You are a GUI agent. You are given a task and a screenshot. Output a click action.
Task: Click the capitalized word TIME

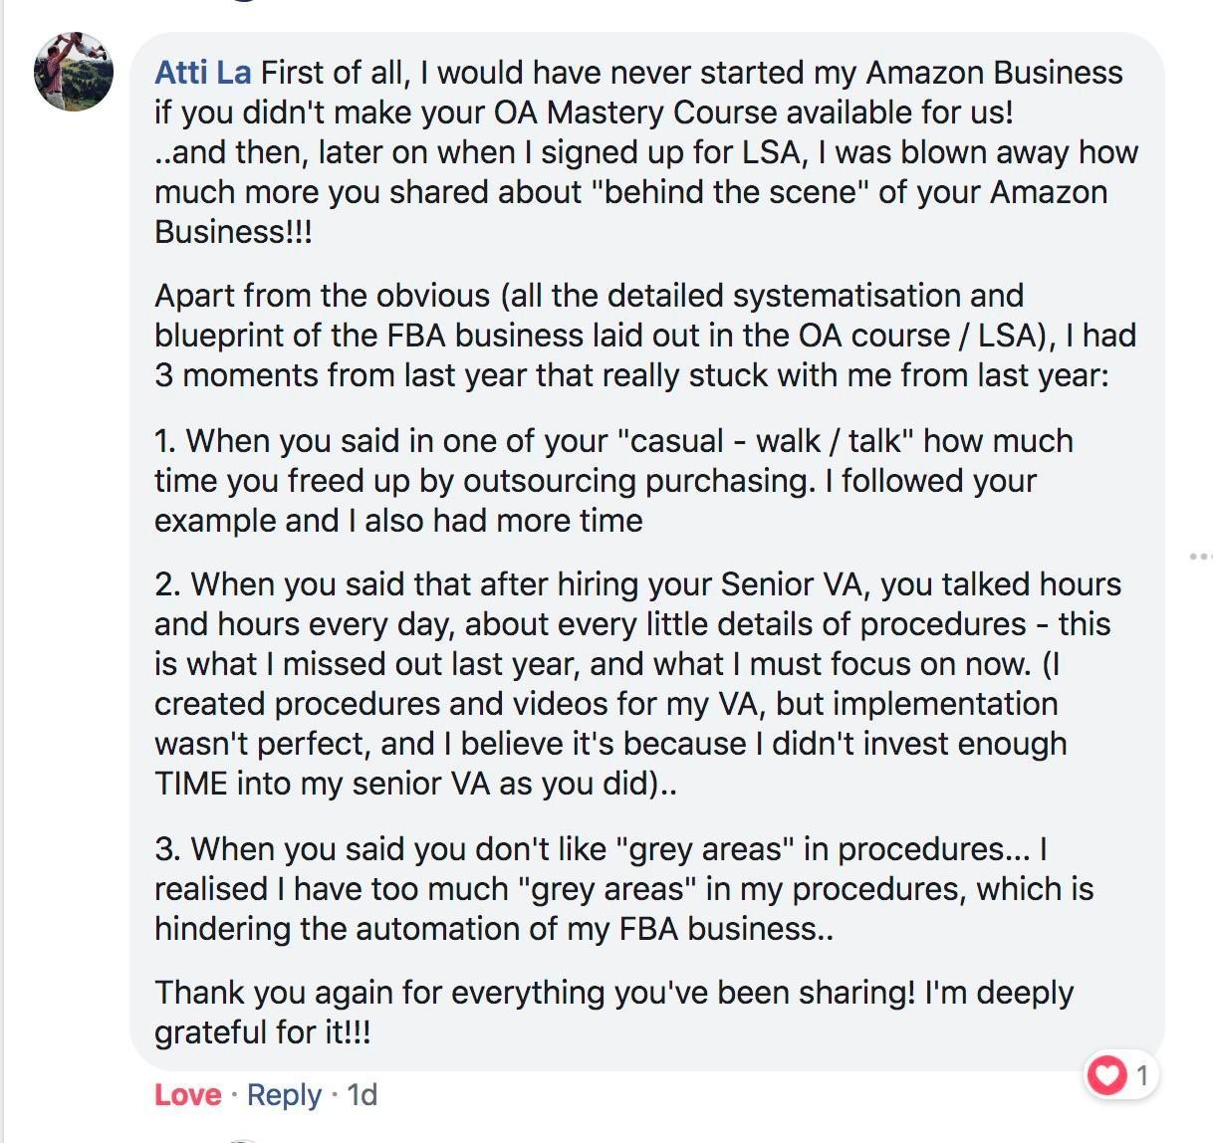[x=191, y=784]
